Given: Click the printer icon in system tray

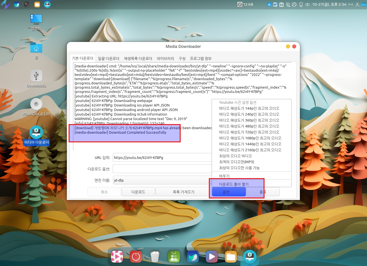Looking at the screenshot, I should pyautogui.click(x=294, y=5).
